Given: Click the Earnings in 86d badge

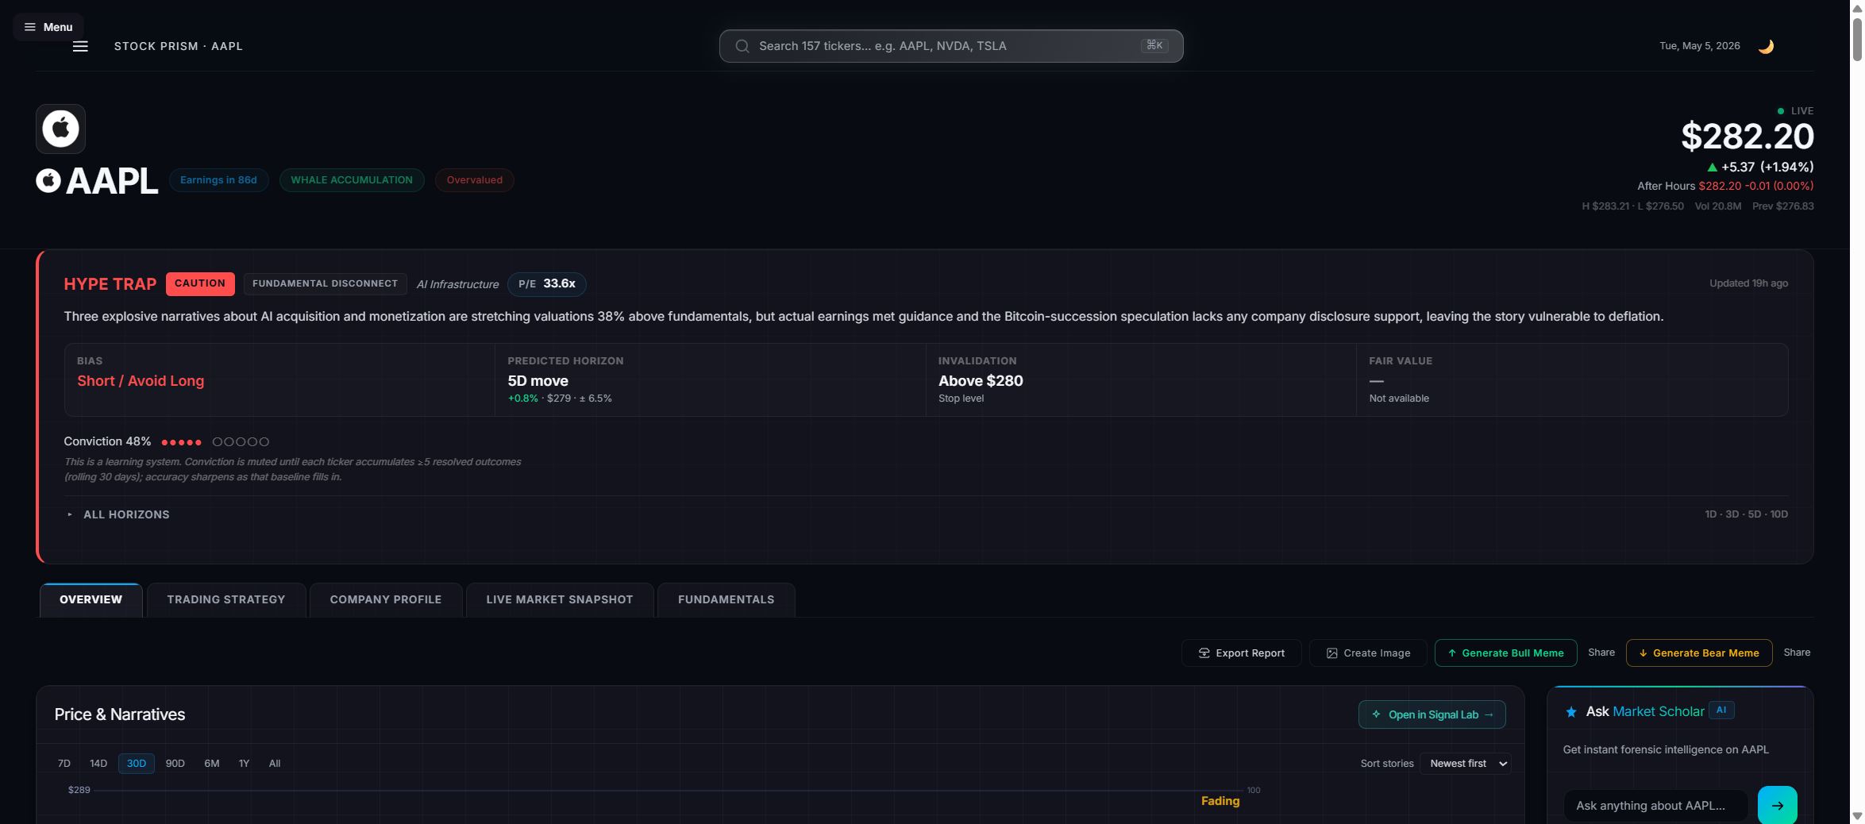Looking at the screenshot, I should point(218,180).
